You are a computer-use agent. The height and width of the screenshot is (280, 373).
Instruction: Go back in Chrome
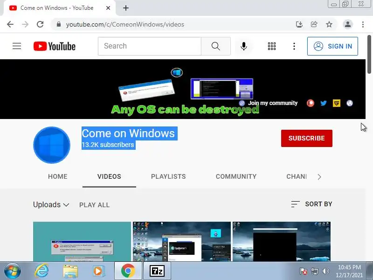coord(10,24)
